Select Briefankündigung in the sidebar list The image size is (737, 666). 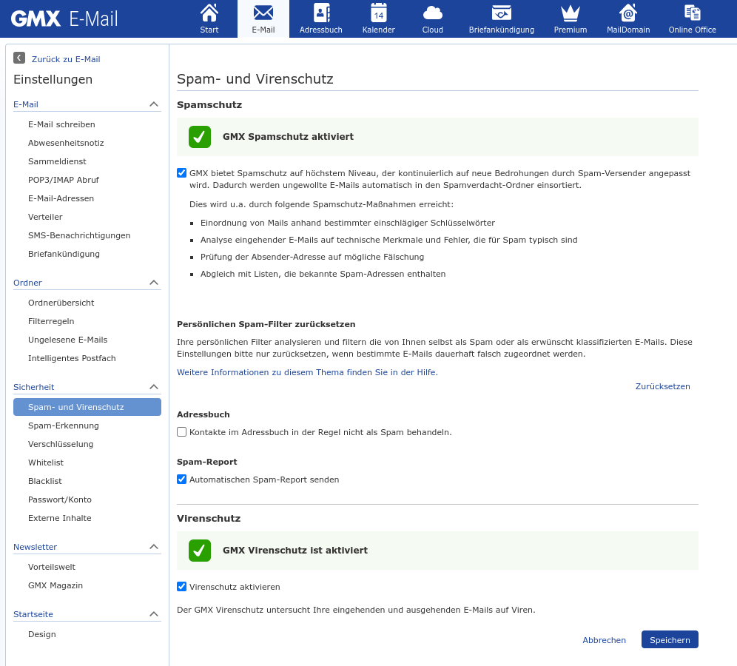tap(64, 254)
